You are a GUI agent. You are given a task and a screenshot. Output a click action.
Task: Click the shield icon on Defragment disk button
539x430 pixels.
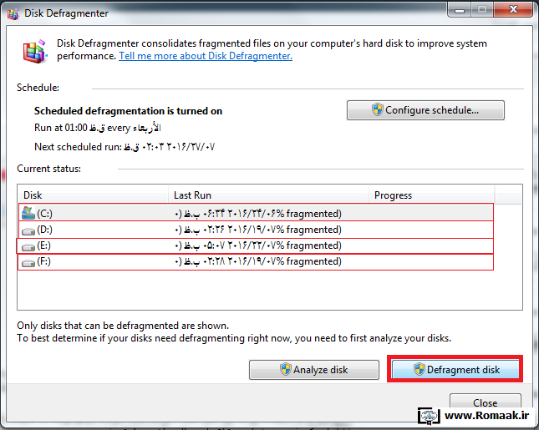click(x=420, y=370)
